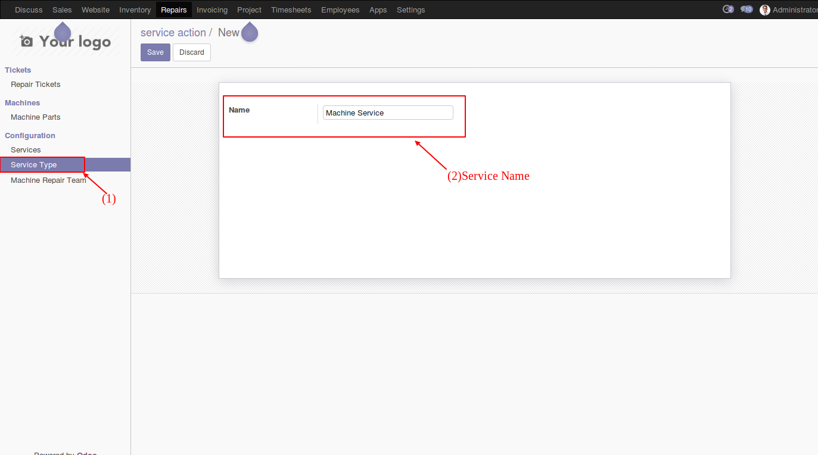
Task: Open the Project menu
Action: click(x=249, y=10)
